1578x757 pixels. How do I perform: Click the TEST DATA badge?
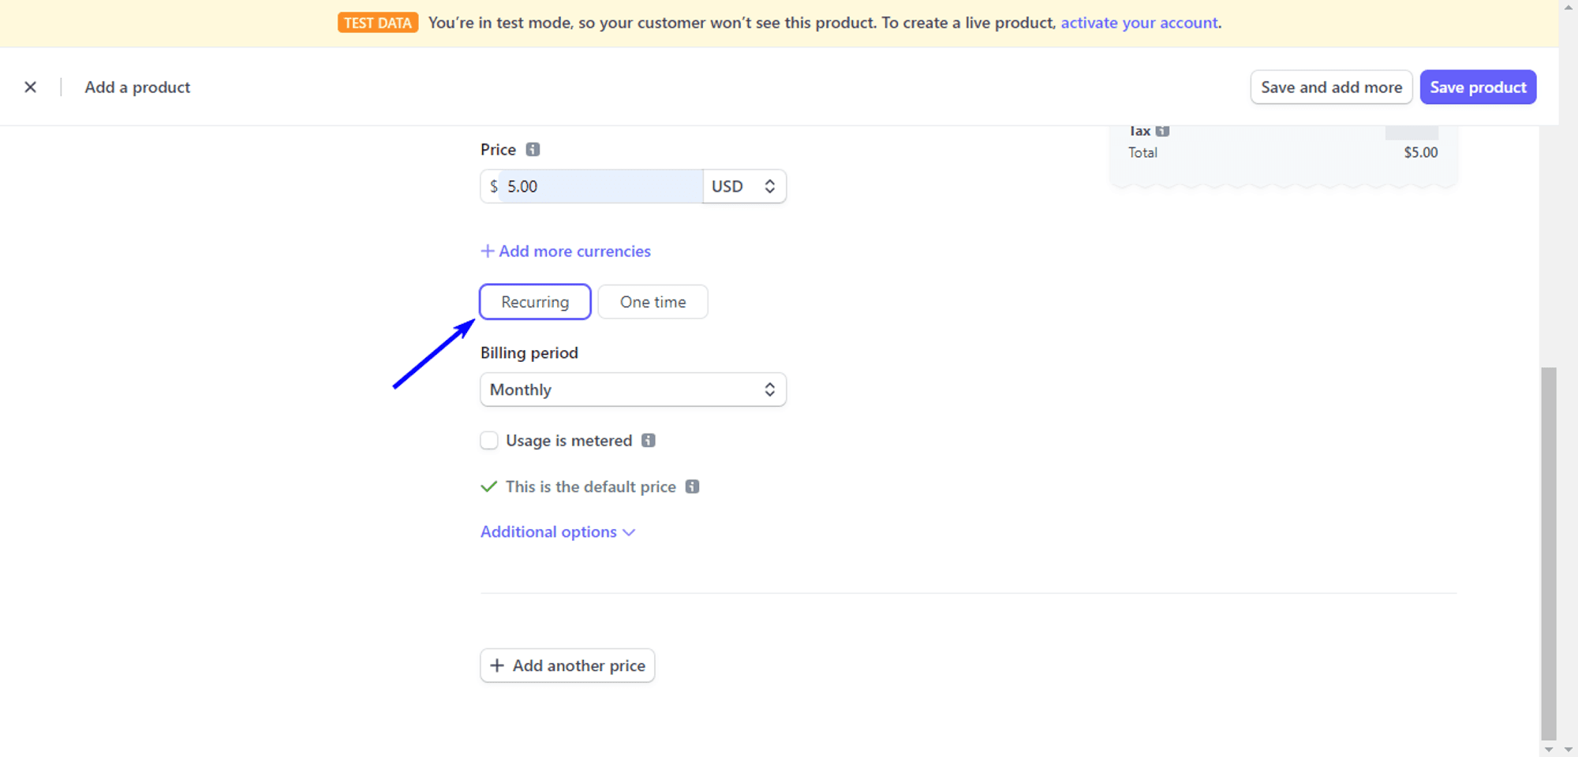coord(377,23)
